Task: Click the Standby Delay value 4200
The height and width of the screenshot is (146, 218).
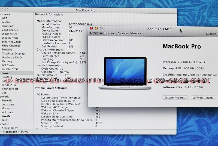Action: click(x=99, y=123)
